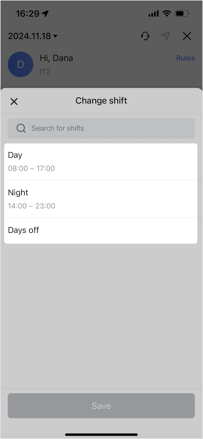Select the Change shift title header

tap(101, 100)
